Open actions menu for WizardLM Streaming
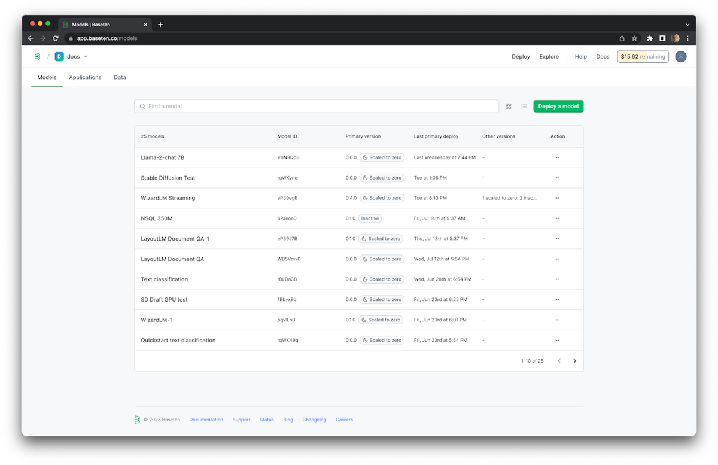 556,198
